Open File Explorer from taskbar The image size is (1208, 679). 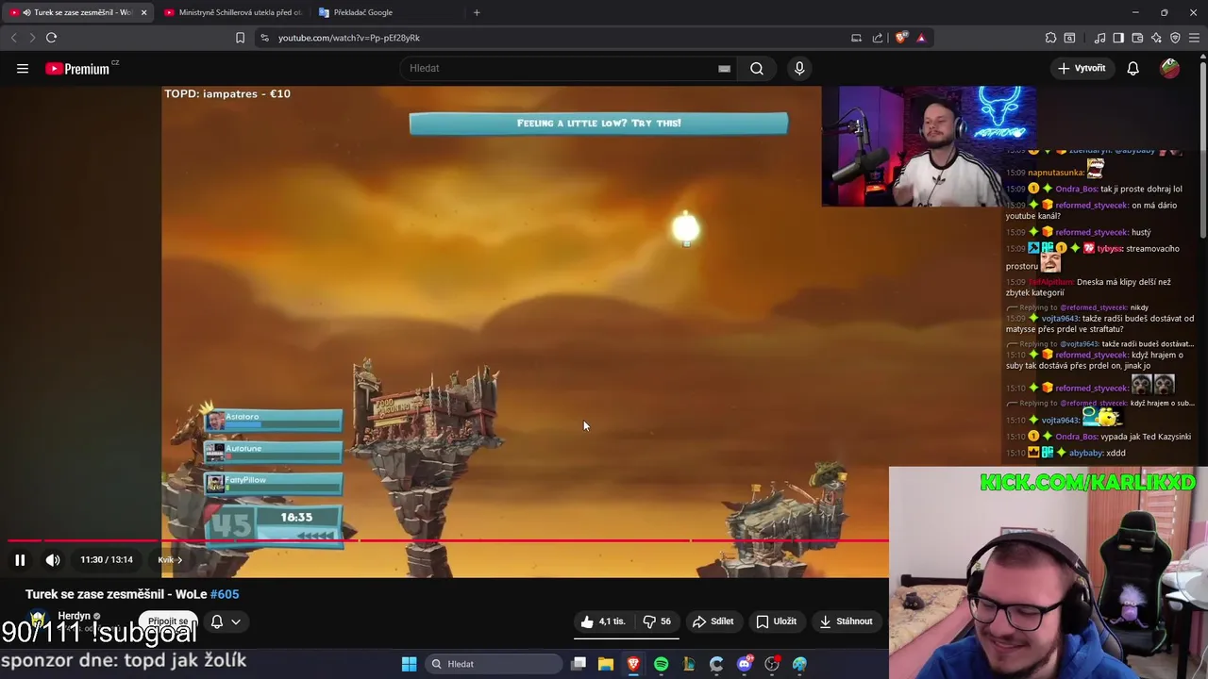(606, 664)
